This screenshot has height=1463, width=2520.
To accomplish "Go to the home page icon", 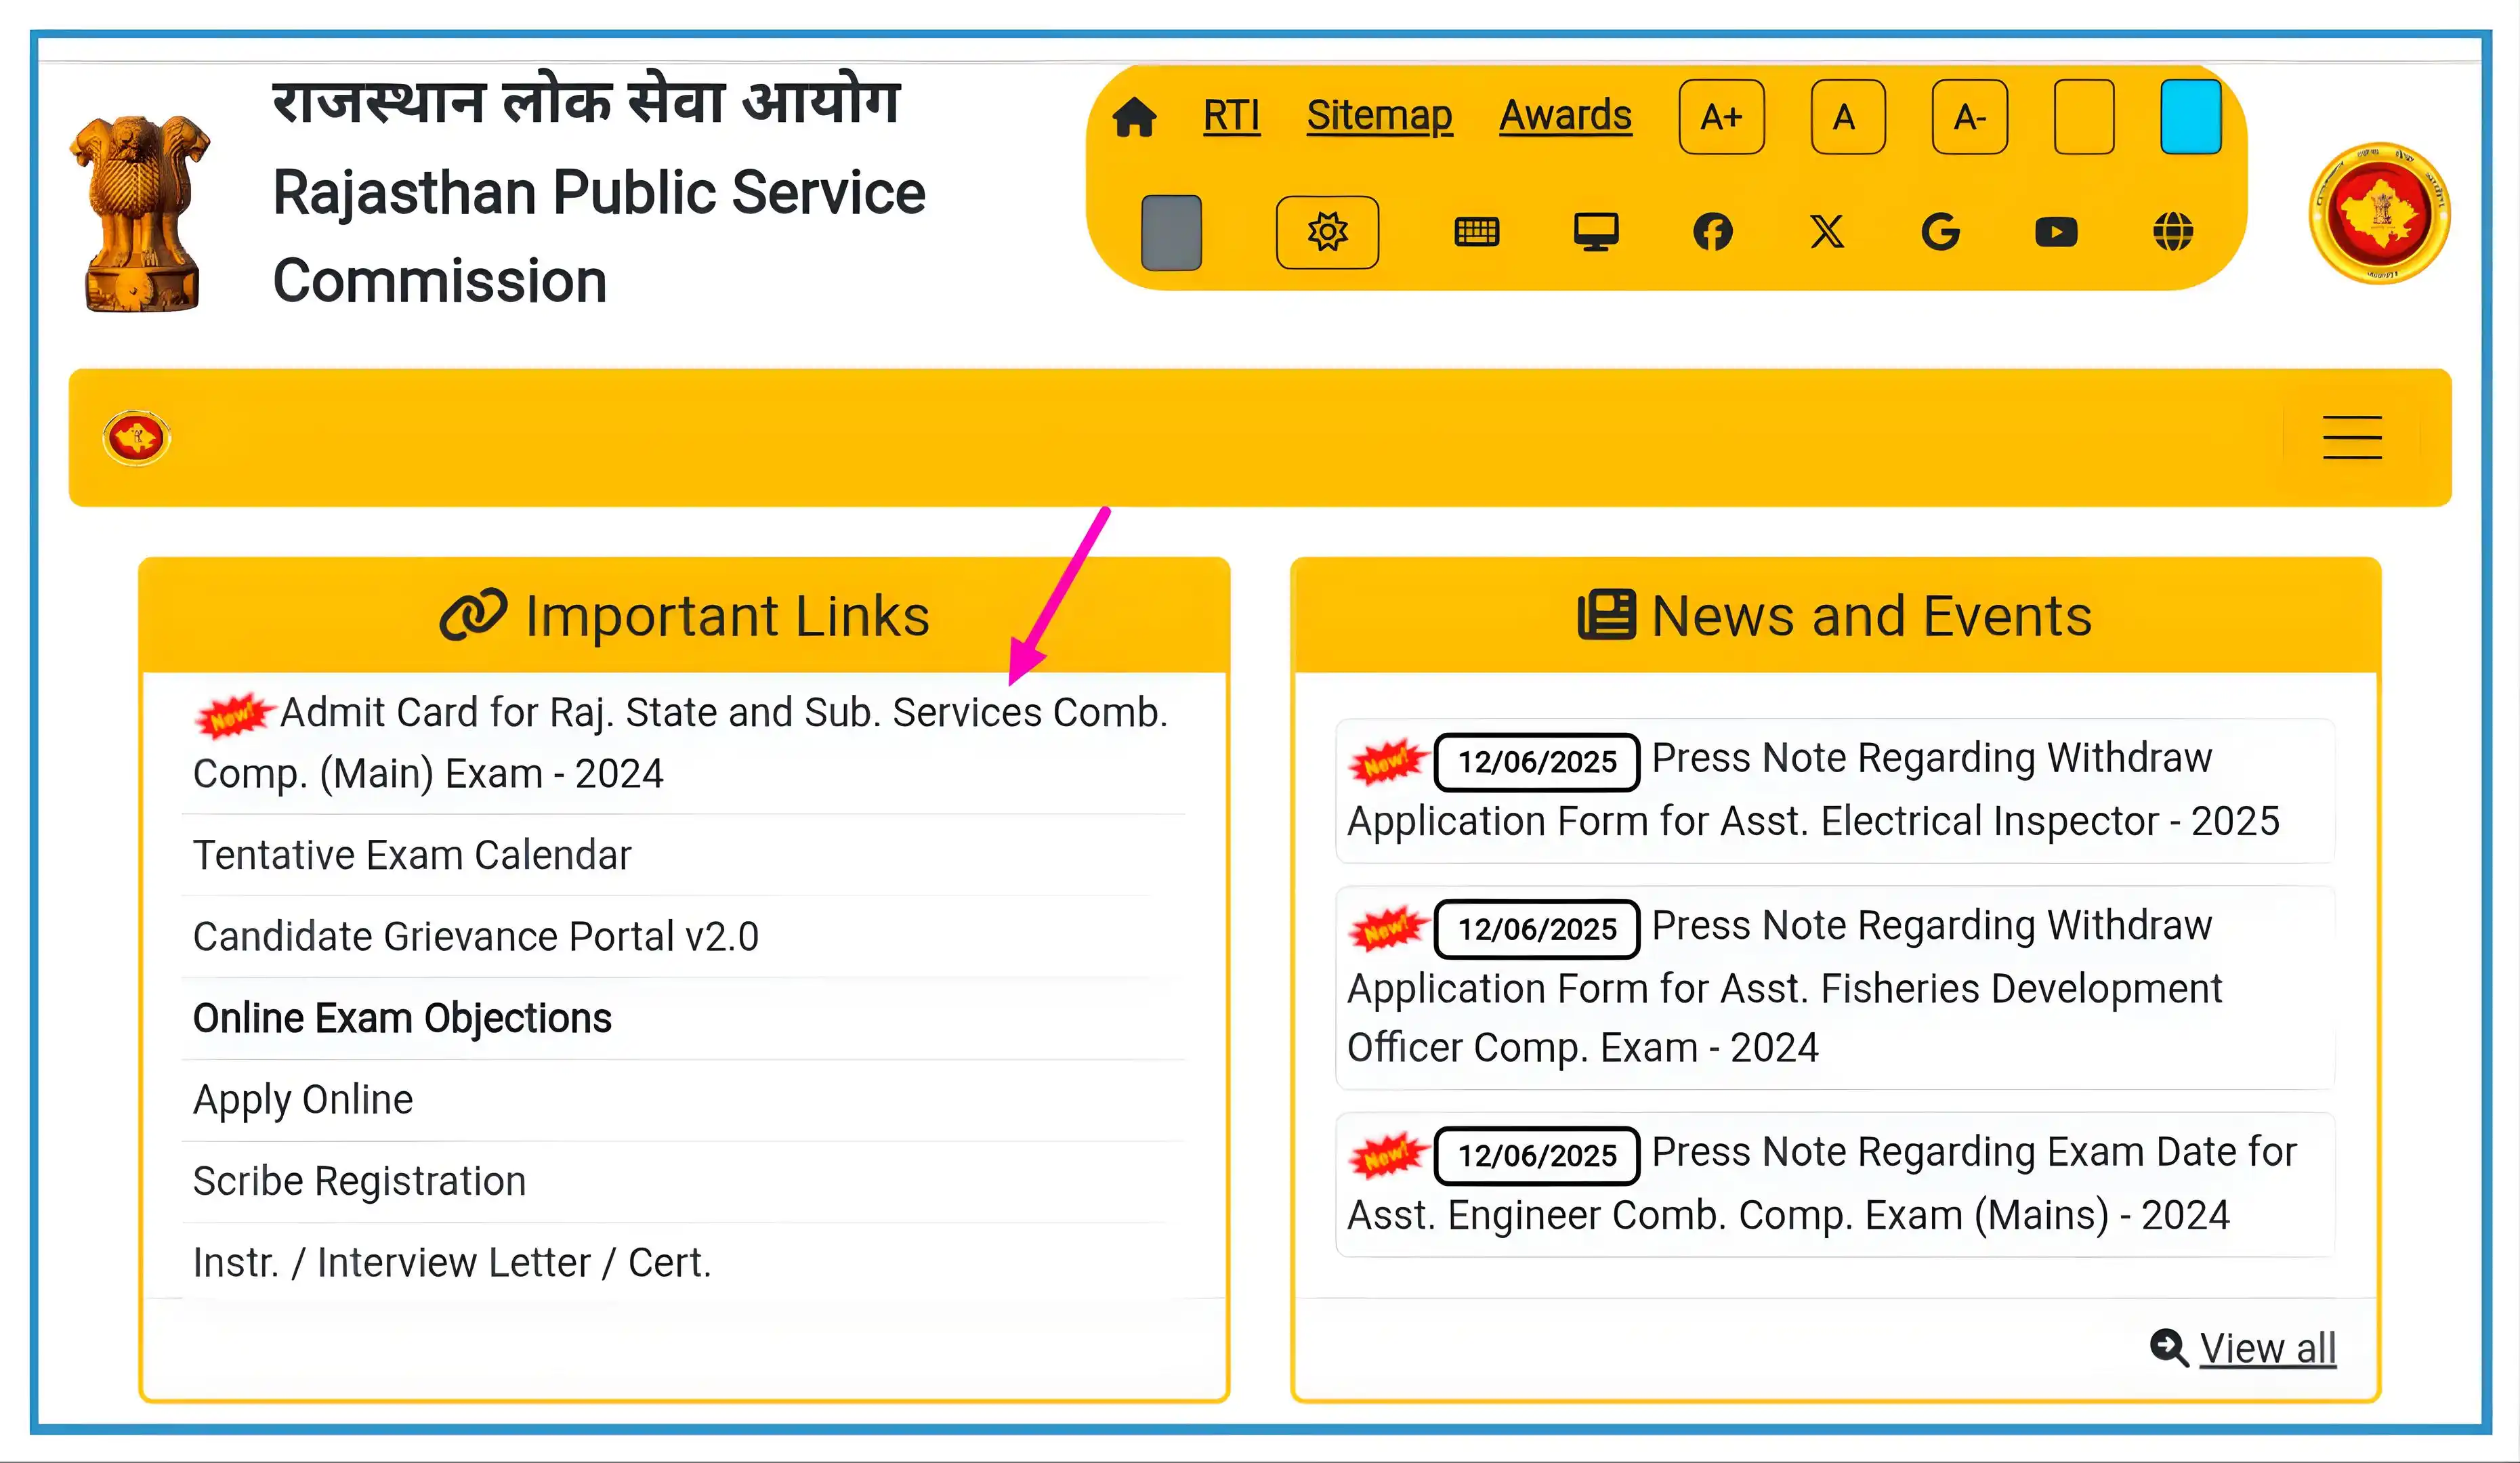I will click(1134, 117).
